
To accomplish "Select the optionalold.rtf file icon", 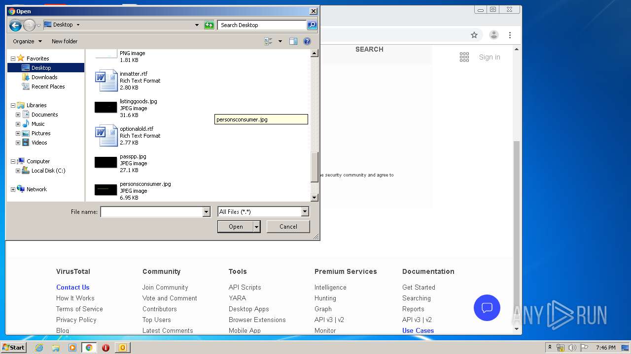I will pos(106,136).
